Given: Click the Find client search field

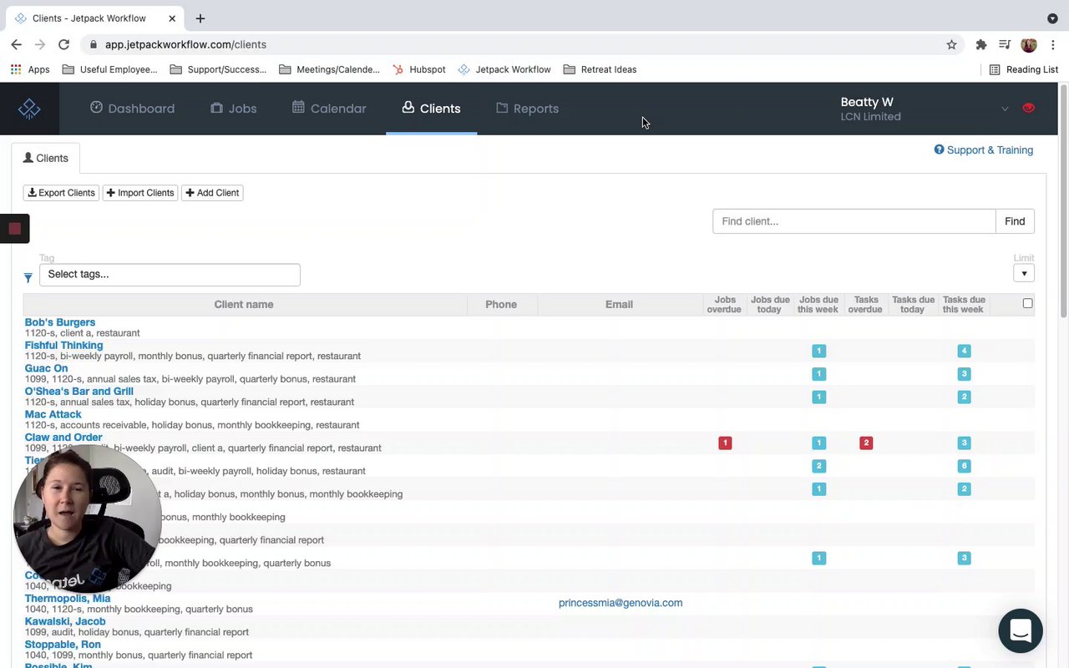Looking at the screenshot, I should (x=854, y=221).
